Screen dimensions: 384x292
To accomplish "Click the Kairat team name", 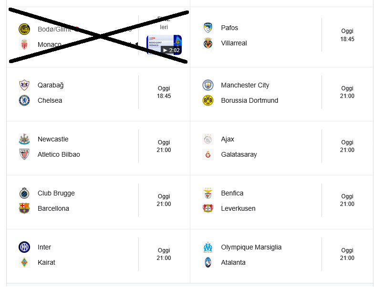I will tap(46, 262).
